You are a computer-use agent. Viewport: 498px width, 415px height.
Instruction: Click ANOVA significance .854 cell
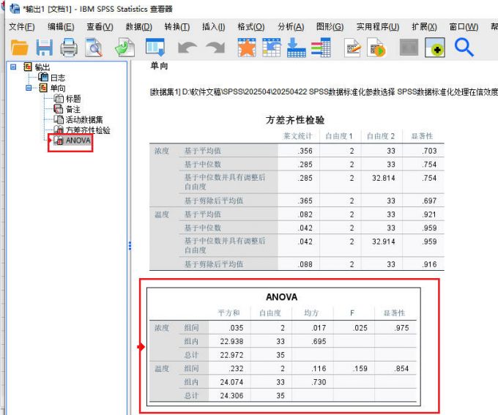pyautogui.click(x=401, y=368)
